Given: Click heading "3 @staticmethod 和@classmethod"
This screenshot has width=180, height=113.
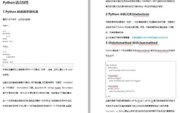Looking at the screenshot, I should (131, 43).
